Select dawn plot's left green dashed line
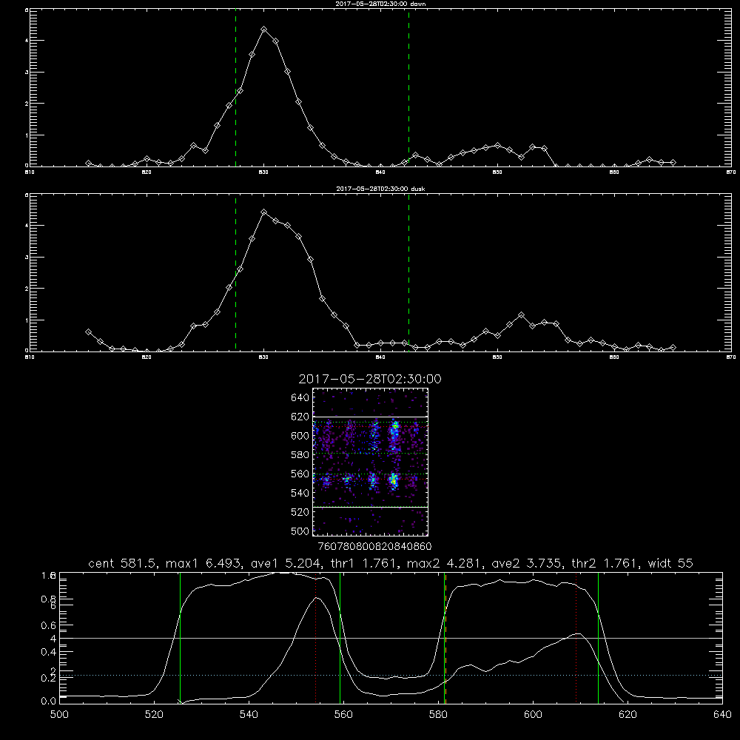This screenshot has height=740, width=740. (x=235, y=88)
